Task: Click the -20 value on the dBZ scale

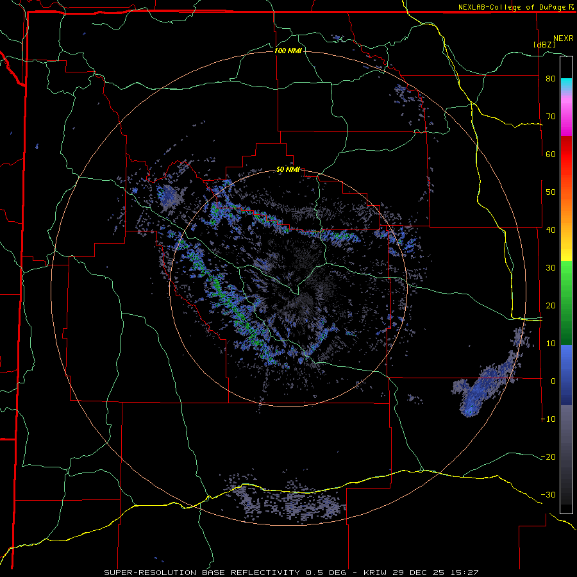Action: (548, 457)
